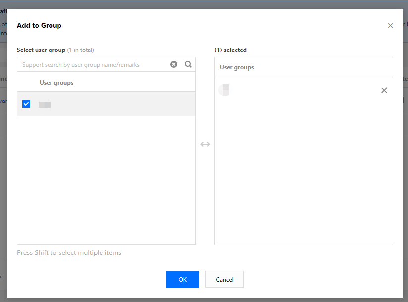Viewport: 408px width, 302px height.
Task: Click the "Select user group" label
Action: pyautogui.click(x=41, y=50)
